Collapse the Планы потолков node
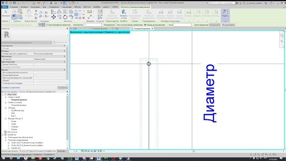The image size is (286, 161). (6, 102)
